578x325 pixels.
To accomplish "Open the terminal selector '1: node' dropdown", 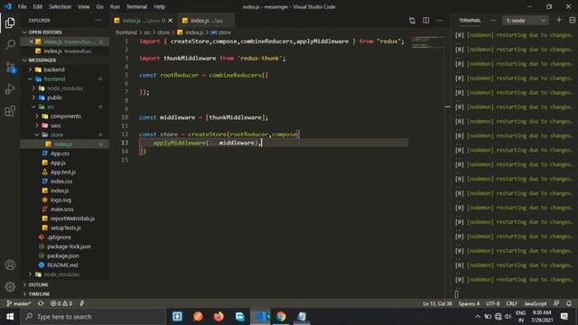I will [526, 21].
